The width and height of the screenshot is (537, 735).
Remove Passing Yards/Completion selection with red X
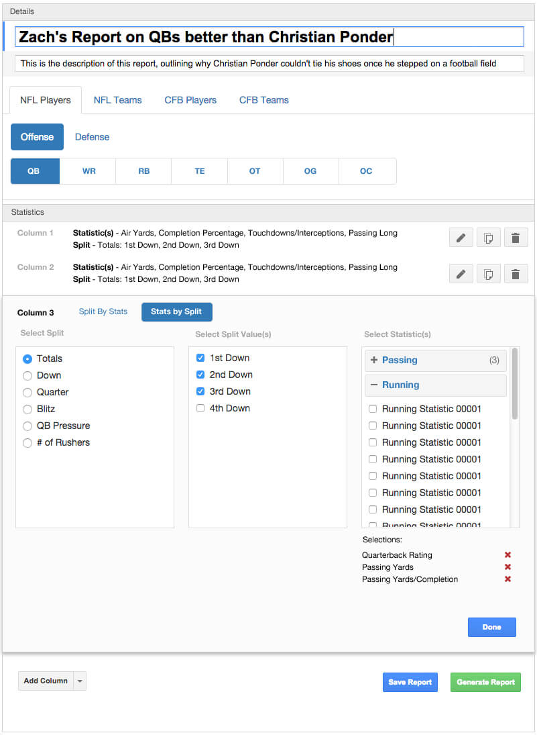[x=508, y=579]
